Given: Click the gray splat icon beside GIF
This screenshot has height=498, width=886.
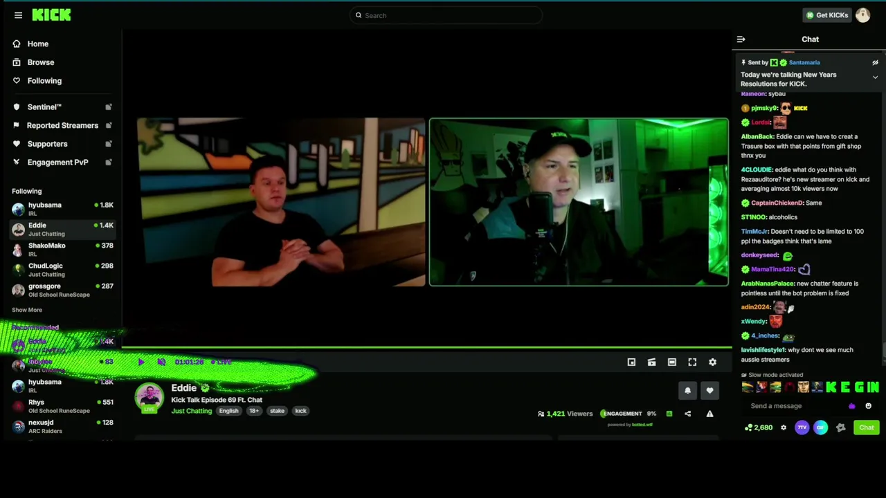Looking at the screenshot, I should coord(840,427).
